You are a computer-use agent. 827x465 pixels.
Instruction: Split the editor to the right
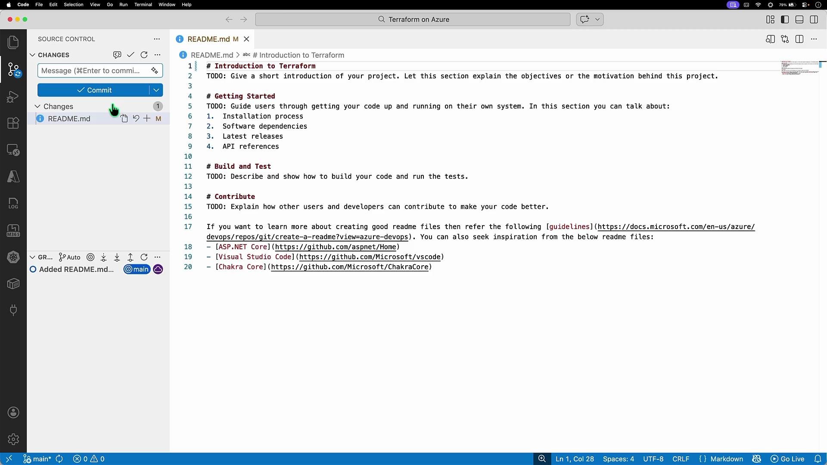pyautogui.click(x=799, y=39)
